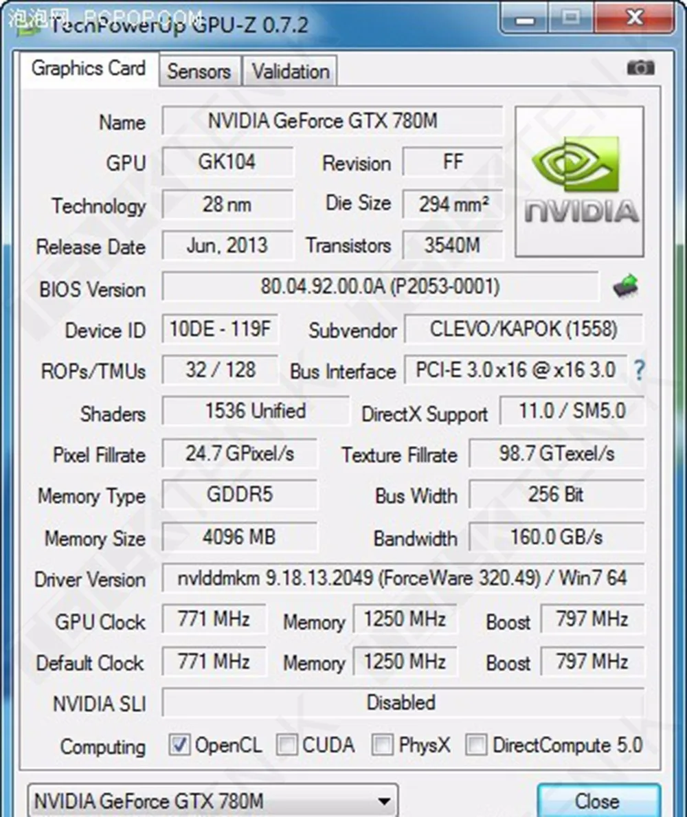The height and width of the screenshot is (817, 687).
Task: Click Texture Fillrate field 98.7 GTexel/s
Action: click(x=556, y=454)
